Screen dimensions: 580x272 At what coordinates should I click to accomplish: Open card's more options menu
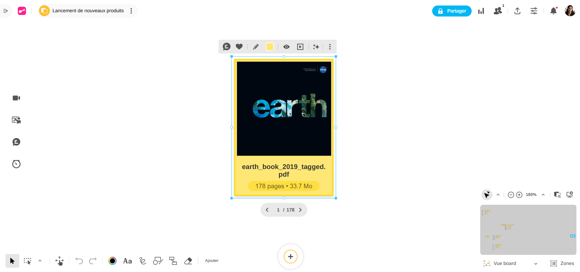tap(330, 47)
